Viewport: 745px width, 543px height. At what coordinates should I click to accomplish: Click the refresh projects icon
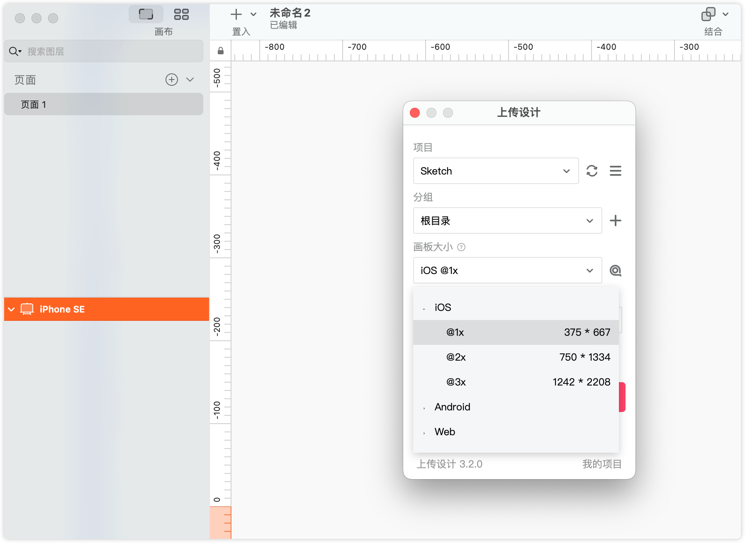coord(592,171)
